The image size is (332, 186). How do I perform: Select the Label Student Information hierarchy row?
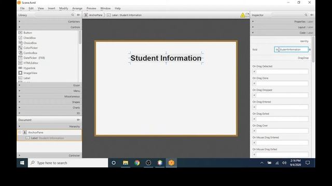click(x=49, y=138)
